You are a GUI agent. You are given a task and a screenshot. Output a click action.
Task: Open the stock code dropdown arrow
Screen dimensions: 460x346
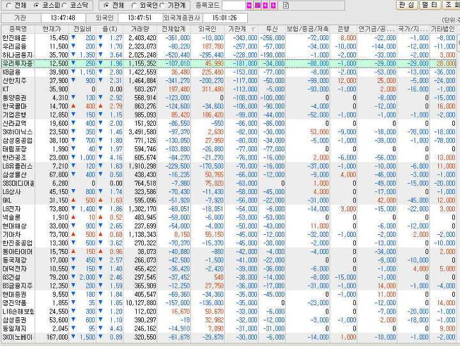tap(249, 6)
